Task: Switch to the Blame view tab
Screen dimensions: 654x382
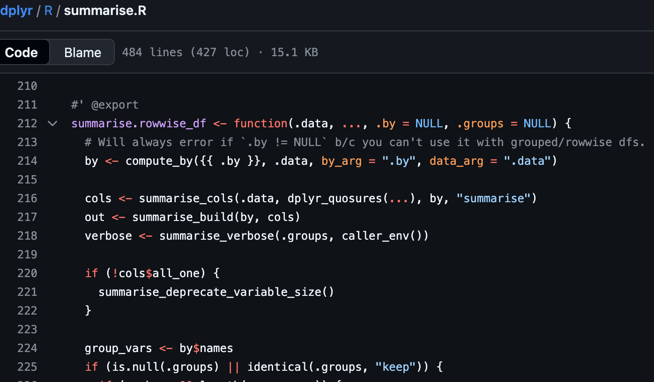Action: [82, 52]
